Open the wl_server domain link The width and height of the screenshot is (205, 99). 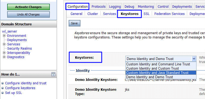[10, 31]
